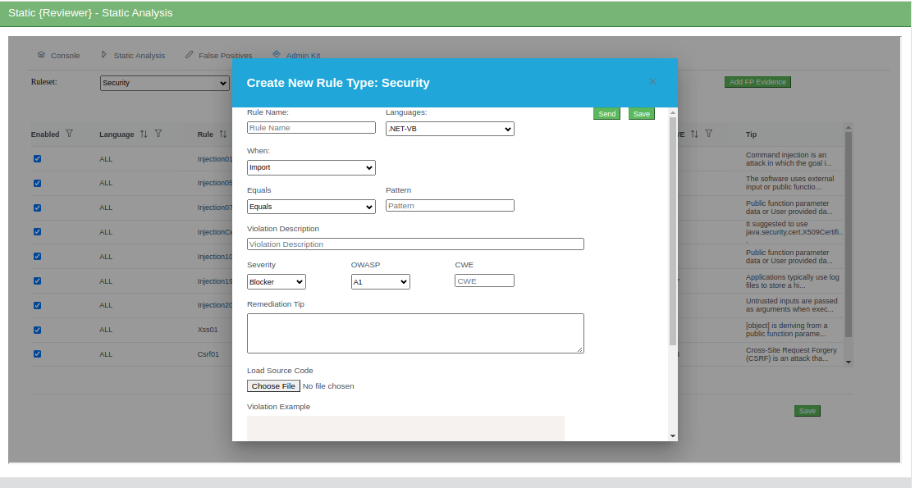Open the filter funnel on the Enabled column
Image resolution: width=915 pixels, height=488 pixels.
(x=71, y=134)
